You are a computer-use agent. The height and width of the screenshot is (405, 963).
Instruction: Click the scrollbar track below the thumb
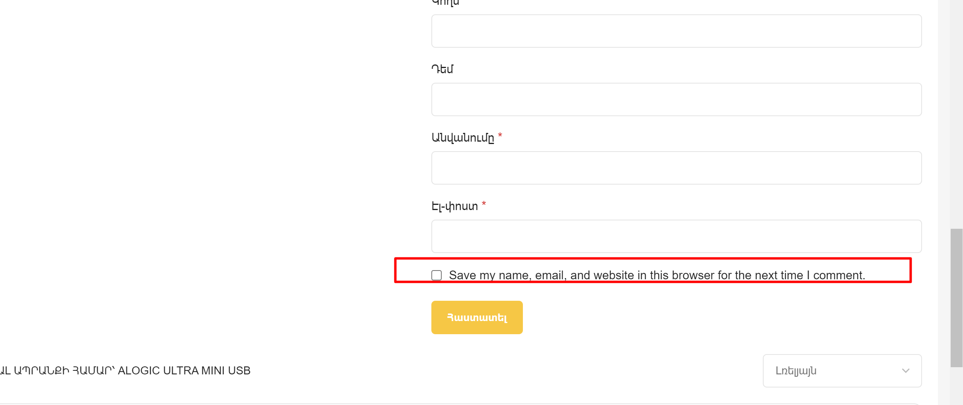[x=957, y=386]
